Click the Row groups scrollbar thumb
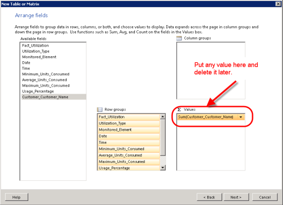The width and height of the screenshot is (283, 205). coord(163,137)
